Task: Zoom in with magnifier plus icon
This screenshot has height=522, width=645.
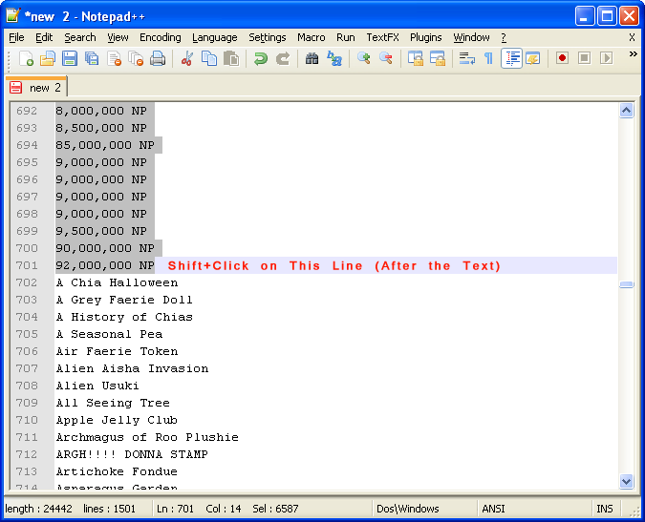Action: [x=364, y=58]
